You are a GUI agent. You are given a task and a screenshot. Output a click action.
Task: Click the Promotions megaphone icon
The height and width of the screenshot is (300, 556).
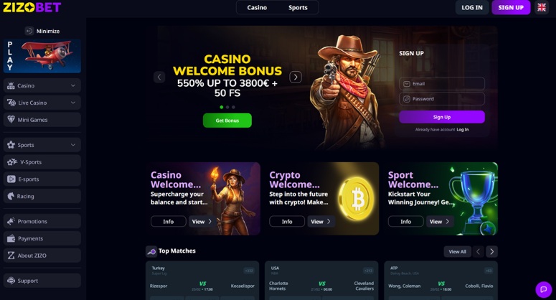11,221
